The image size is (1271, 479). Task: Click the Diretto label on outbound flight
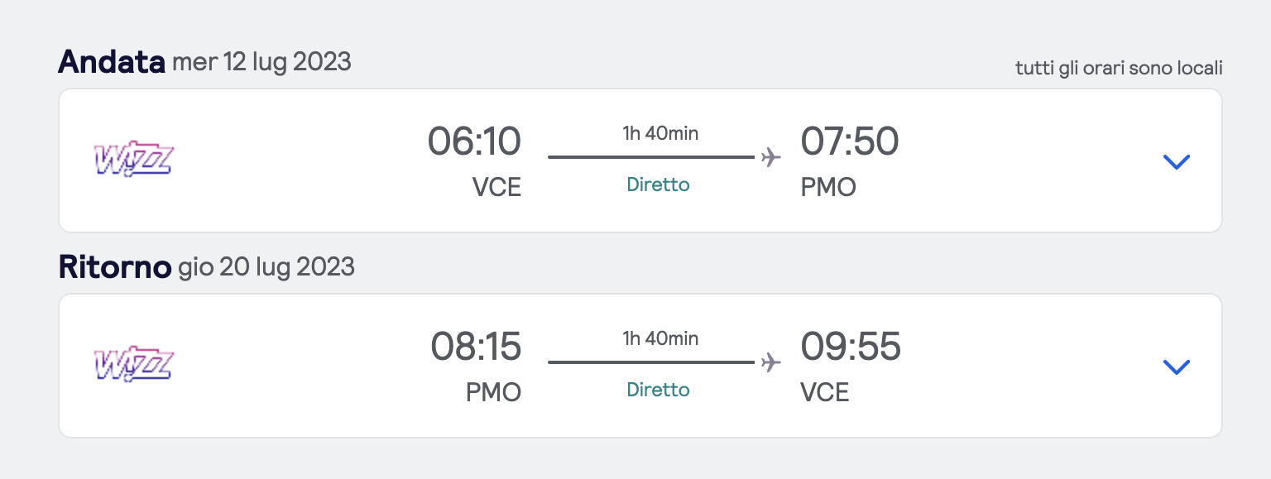coord(658,184)
